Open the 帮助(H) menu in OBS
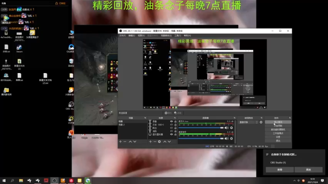This screenshot has height=184, width=328. click(187, 36)
